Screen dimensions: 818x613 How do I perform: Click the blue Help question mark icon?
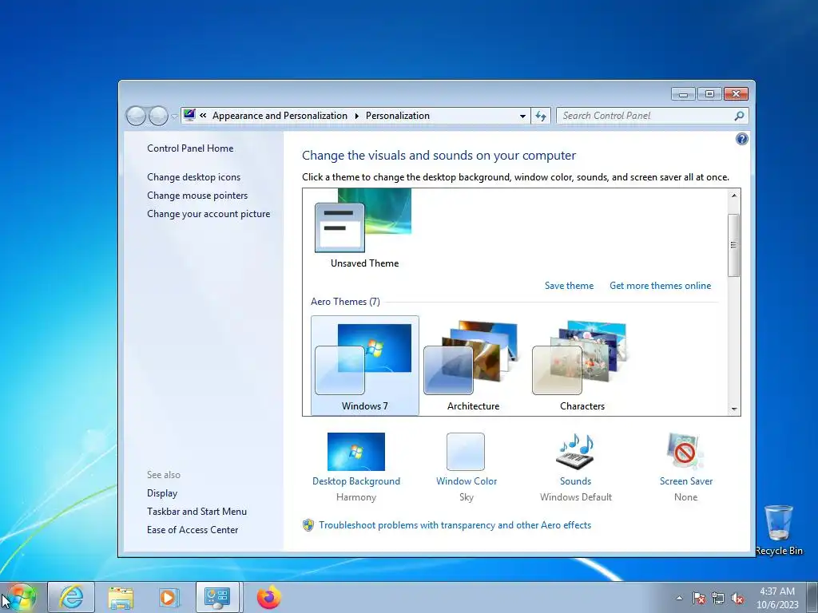click(x=741, y=139)
